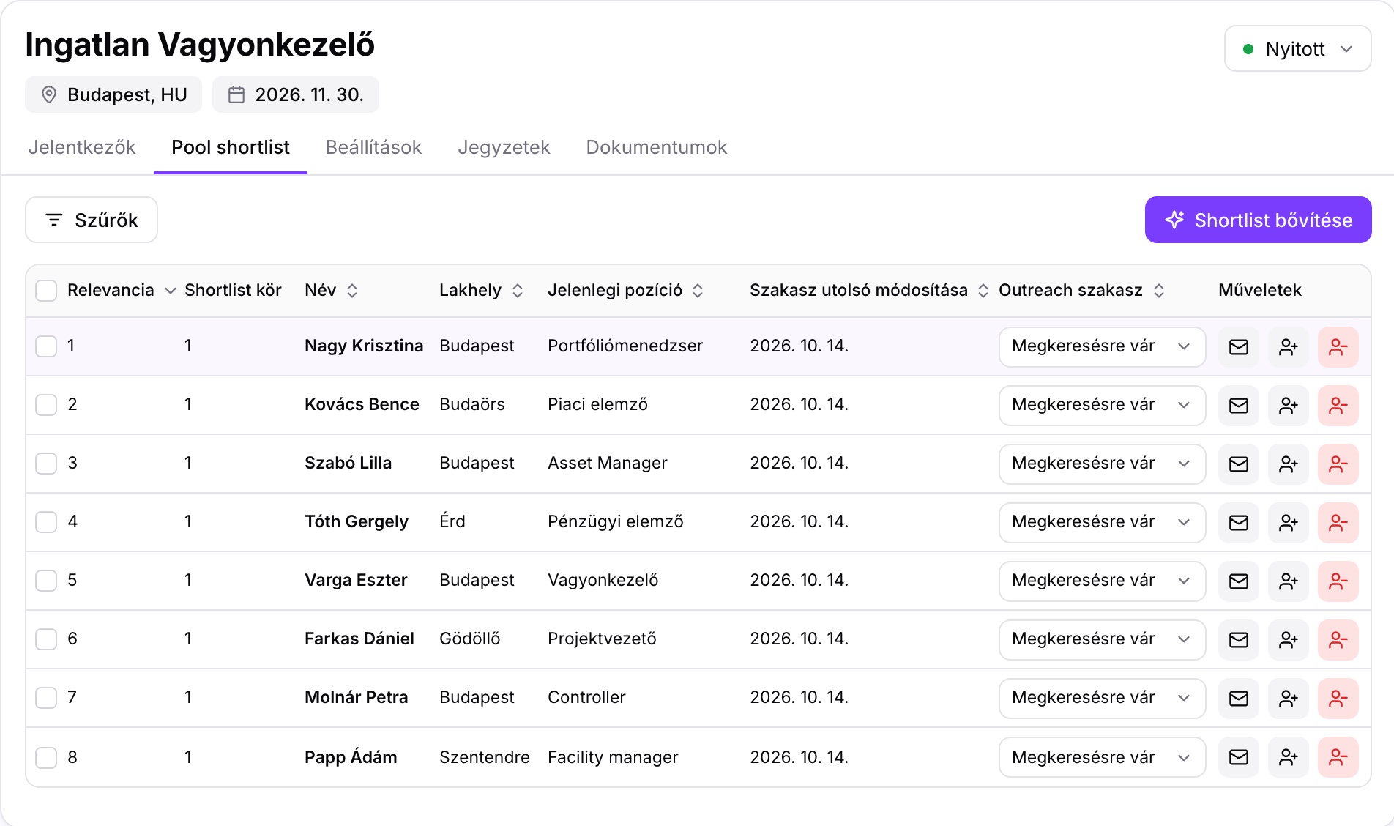Select the Szabó Lilla row checkbox
Screen dimensions: 1394x826
pos(46,464)
